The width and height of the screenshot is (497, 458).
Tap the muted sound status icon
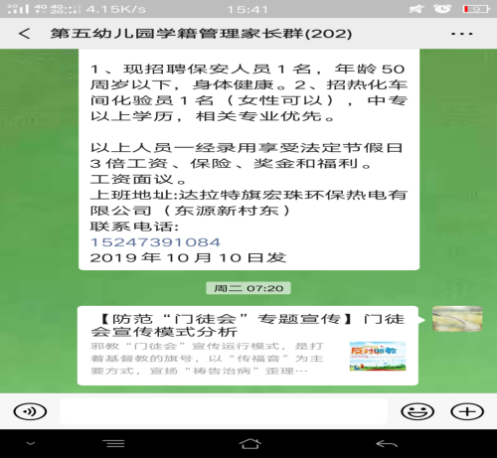coord(416,9)
